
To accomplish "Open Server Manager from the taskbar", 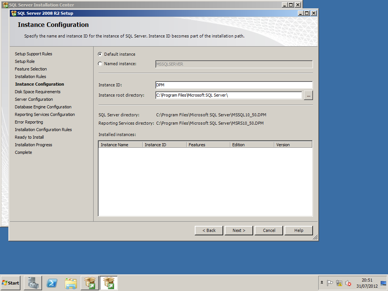I will [x=33, y=283].
